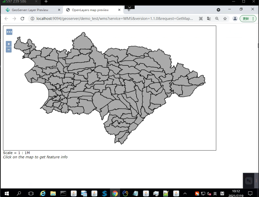Click the translate page icon
Viewport: 259px width, 197px height.
coord(209,19)
